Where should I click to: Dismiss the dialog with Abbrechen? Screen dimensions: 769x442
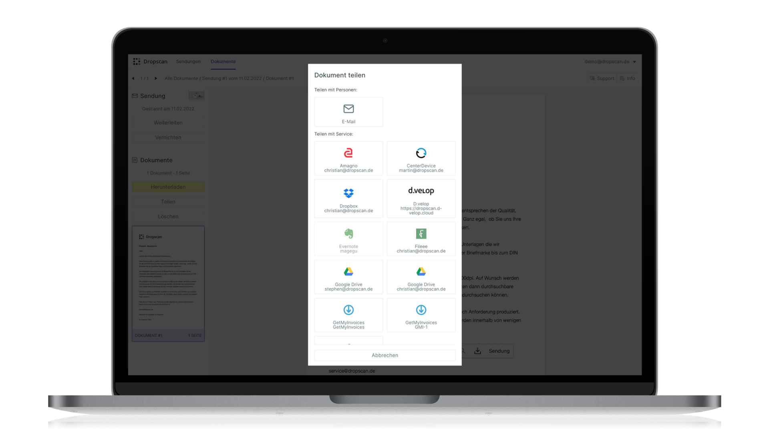384,355
